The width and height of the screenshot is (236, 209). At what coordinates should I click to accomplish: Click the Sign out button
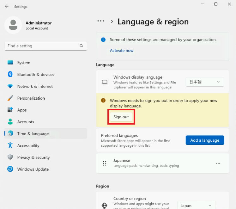click(121, 117)
